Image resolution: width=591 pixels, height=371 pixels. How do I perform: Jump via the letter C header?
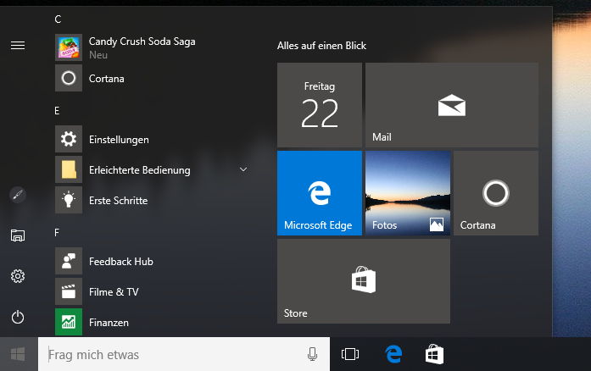pyautogui.click(x=58, y=19)
